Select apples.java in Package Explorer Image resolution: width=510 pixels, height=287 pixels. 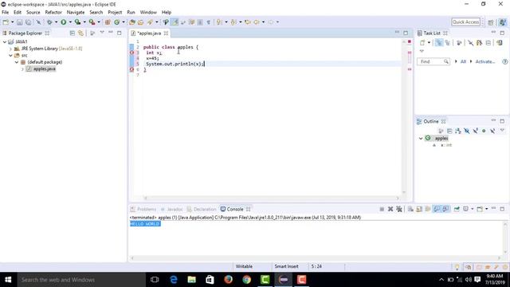45,69
